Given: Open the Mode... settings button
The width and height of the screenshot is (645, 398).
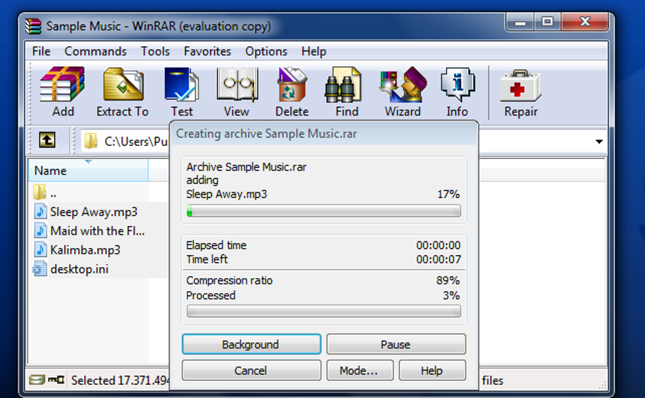Looking at the screenshot, I should (360, 370).
